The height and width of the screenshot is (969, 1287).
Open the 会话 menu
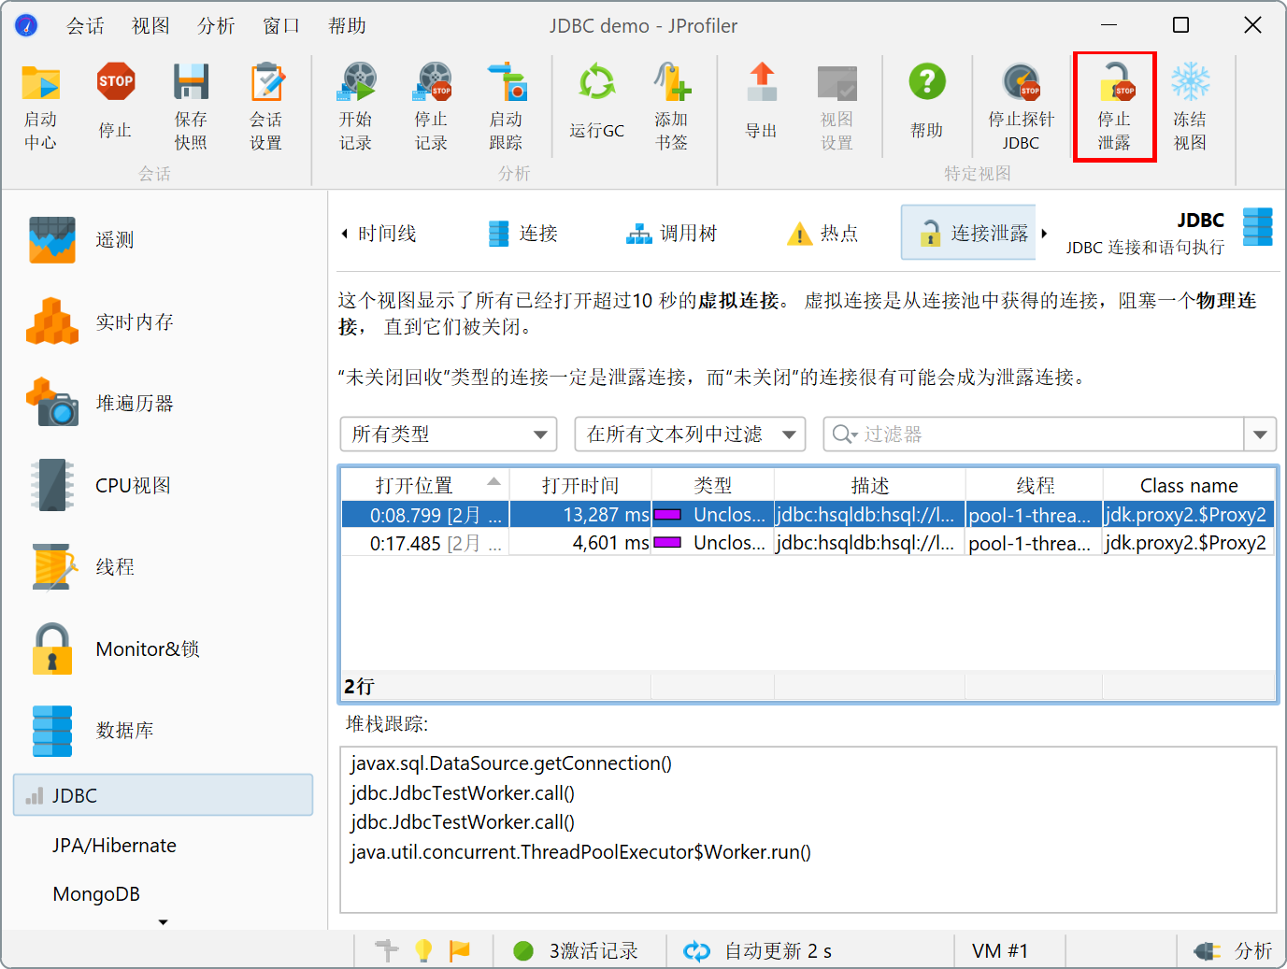85,26
